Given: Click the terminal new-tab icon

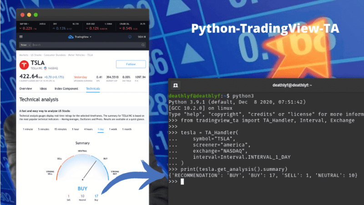Looking at the screenshot, I should tap(176, 85).
